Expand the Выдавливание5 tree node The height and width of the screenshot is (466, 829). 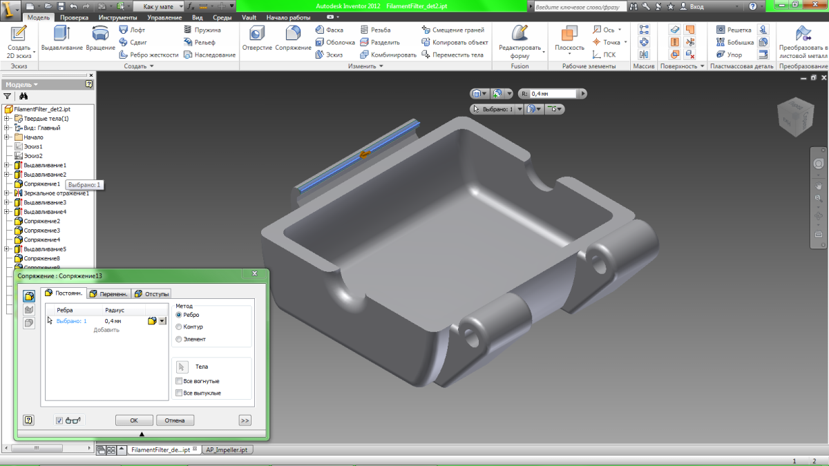click(8, 249)
